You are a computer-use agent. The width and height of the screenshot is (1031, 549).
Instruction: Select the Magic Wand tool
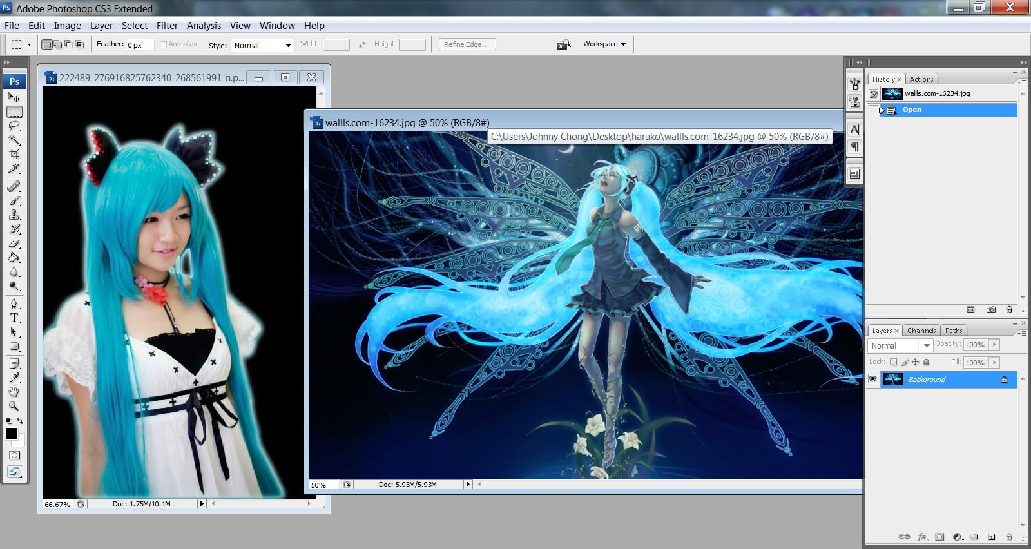14,140
